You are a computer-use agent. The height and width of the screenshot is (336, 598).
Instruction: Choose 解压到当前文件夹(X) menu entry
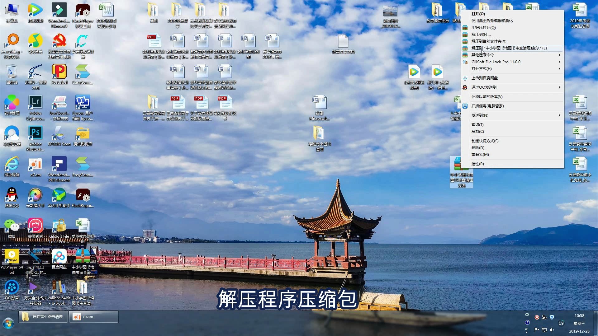point(512,41)
